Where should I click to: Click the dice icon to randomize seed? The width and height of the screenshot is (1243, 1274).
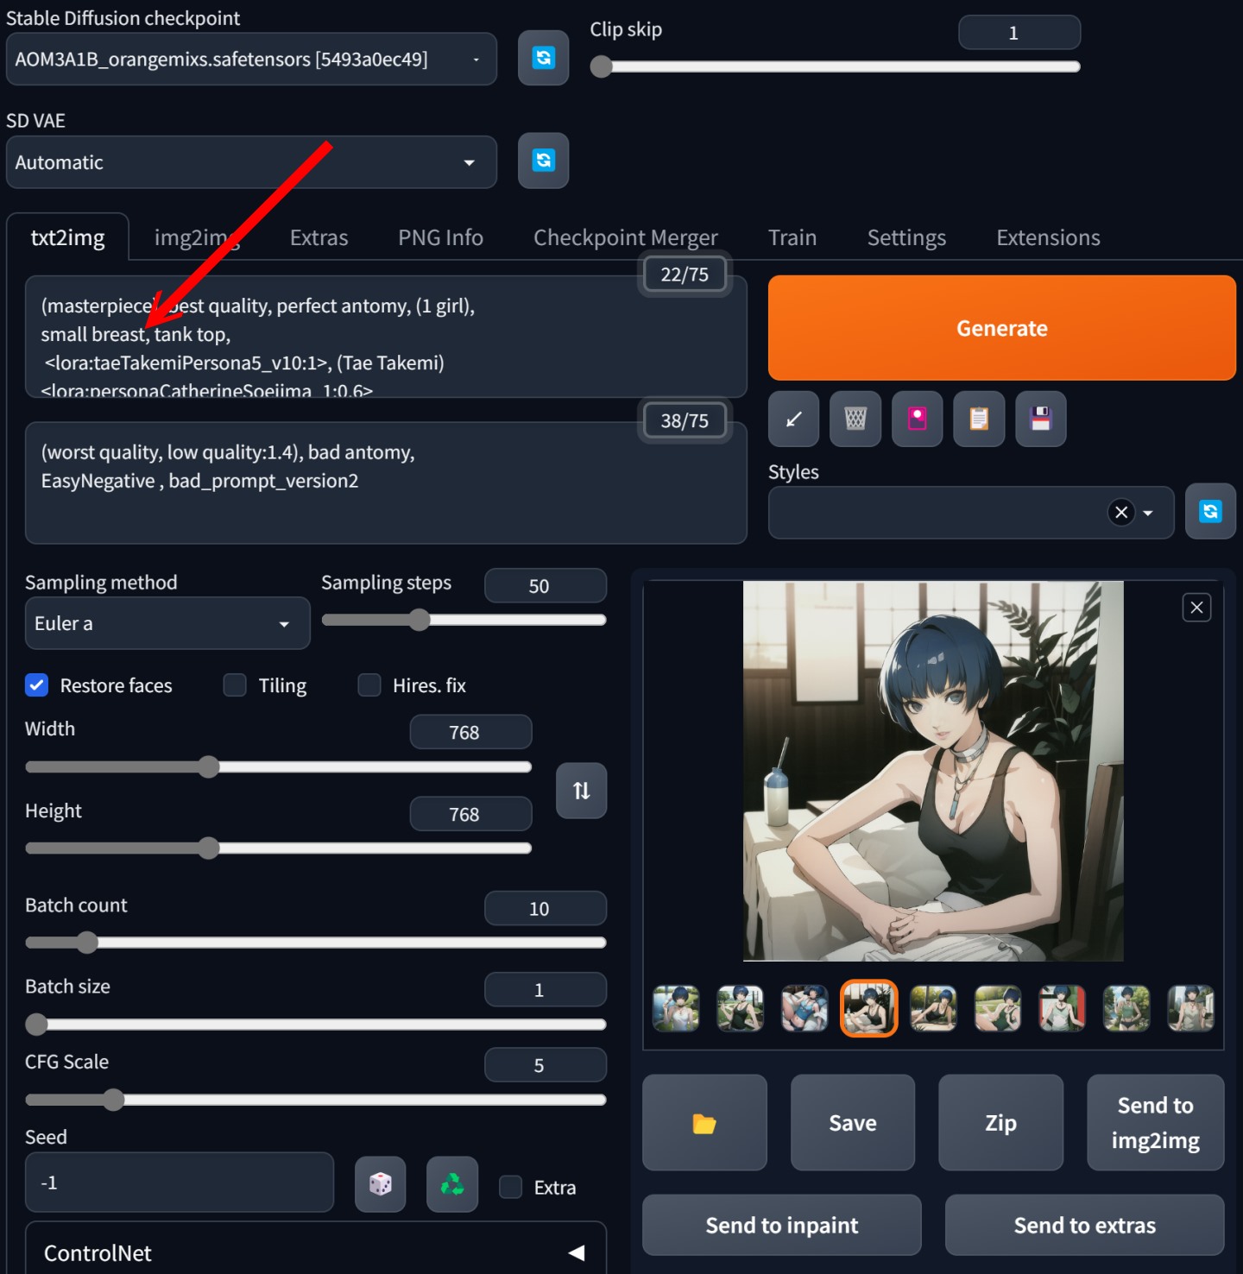point(380,1184)
